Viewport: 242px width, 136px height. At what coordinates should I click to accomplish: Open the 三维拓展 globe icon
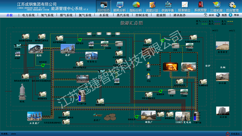click(x=216, y=4)
